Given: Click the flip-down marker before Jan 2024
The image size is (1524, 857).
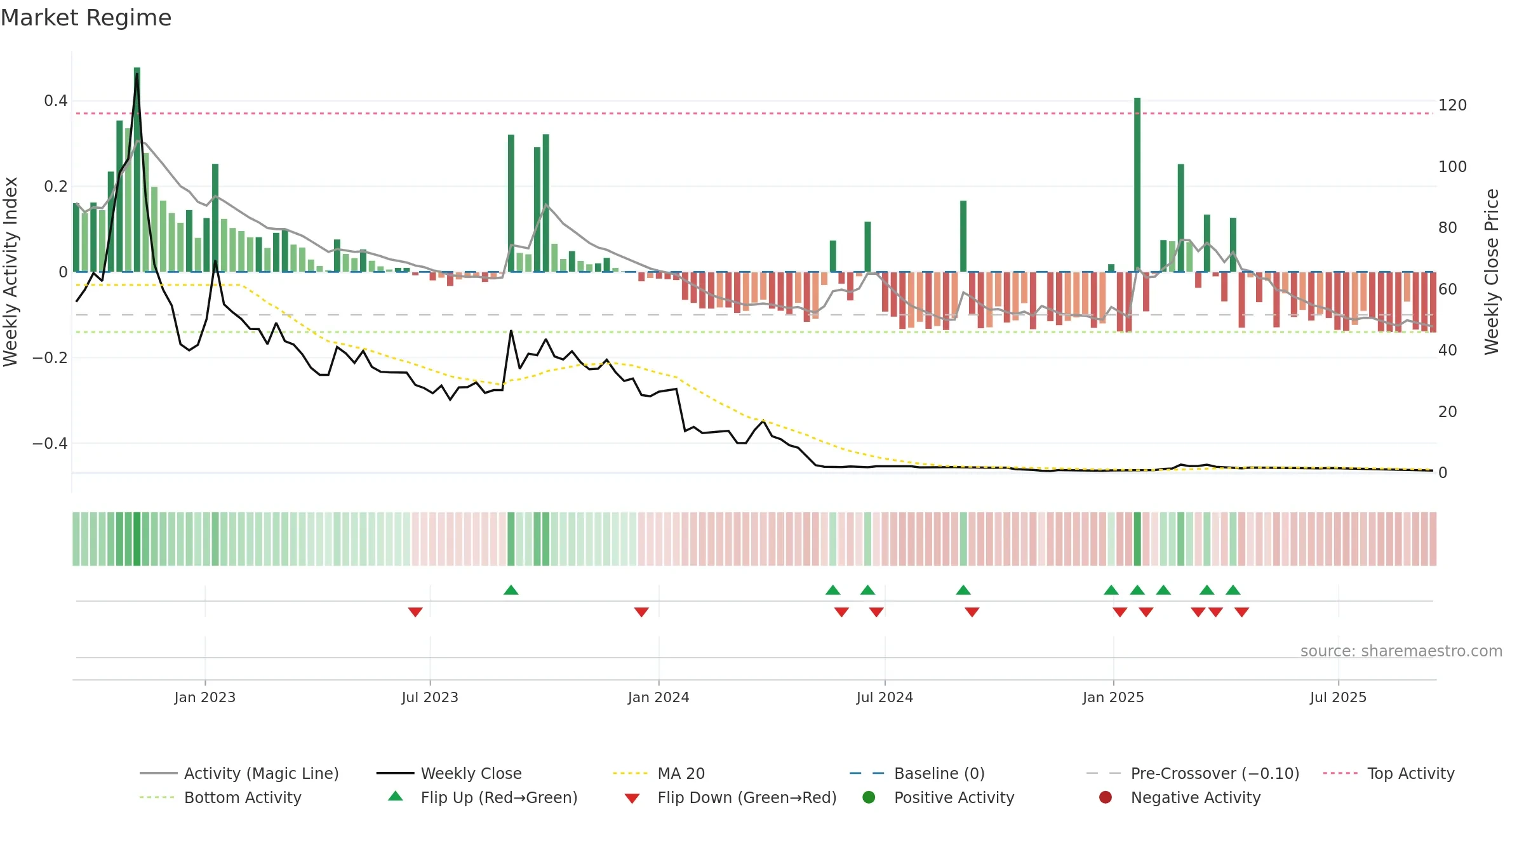Looking at the screenshot, I should (x=641, y=612).
